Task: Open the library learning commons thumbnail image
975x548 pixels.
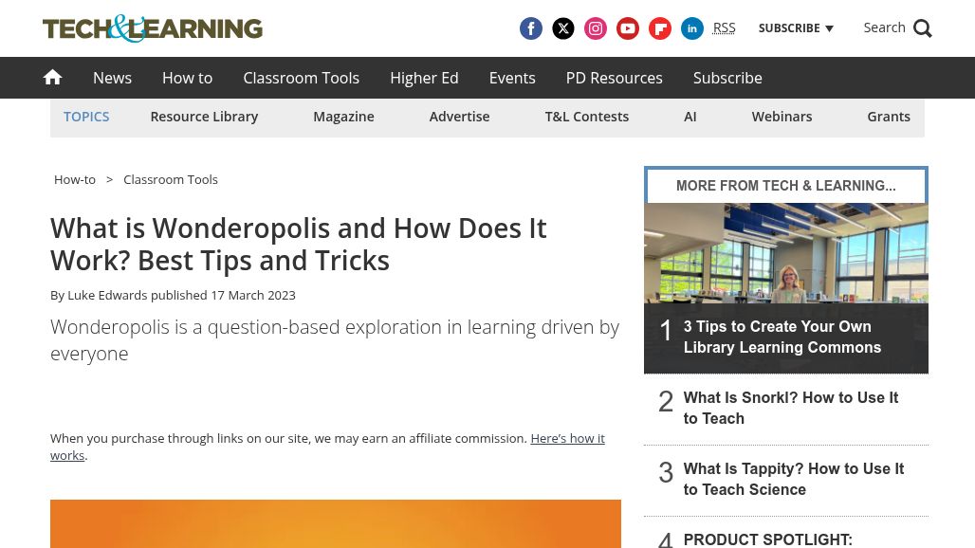Action: point(786,253)
